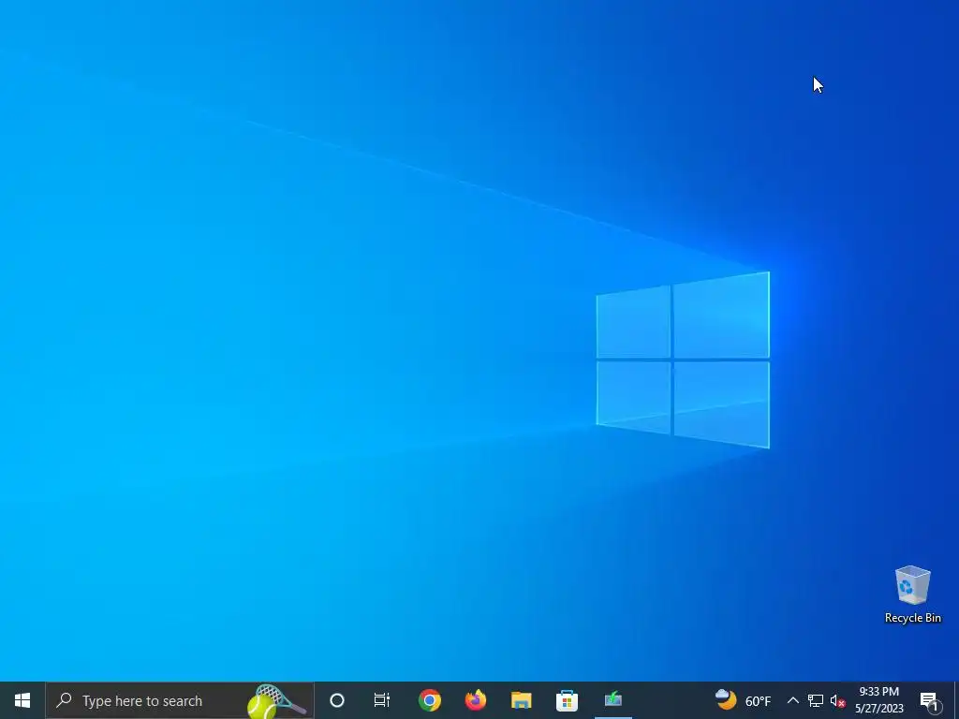Screen dimensions: 959x719
Task: Open muted volume tray icon
Action: 838,700
